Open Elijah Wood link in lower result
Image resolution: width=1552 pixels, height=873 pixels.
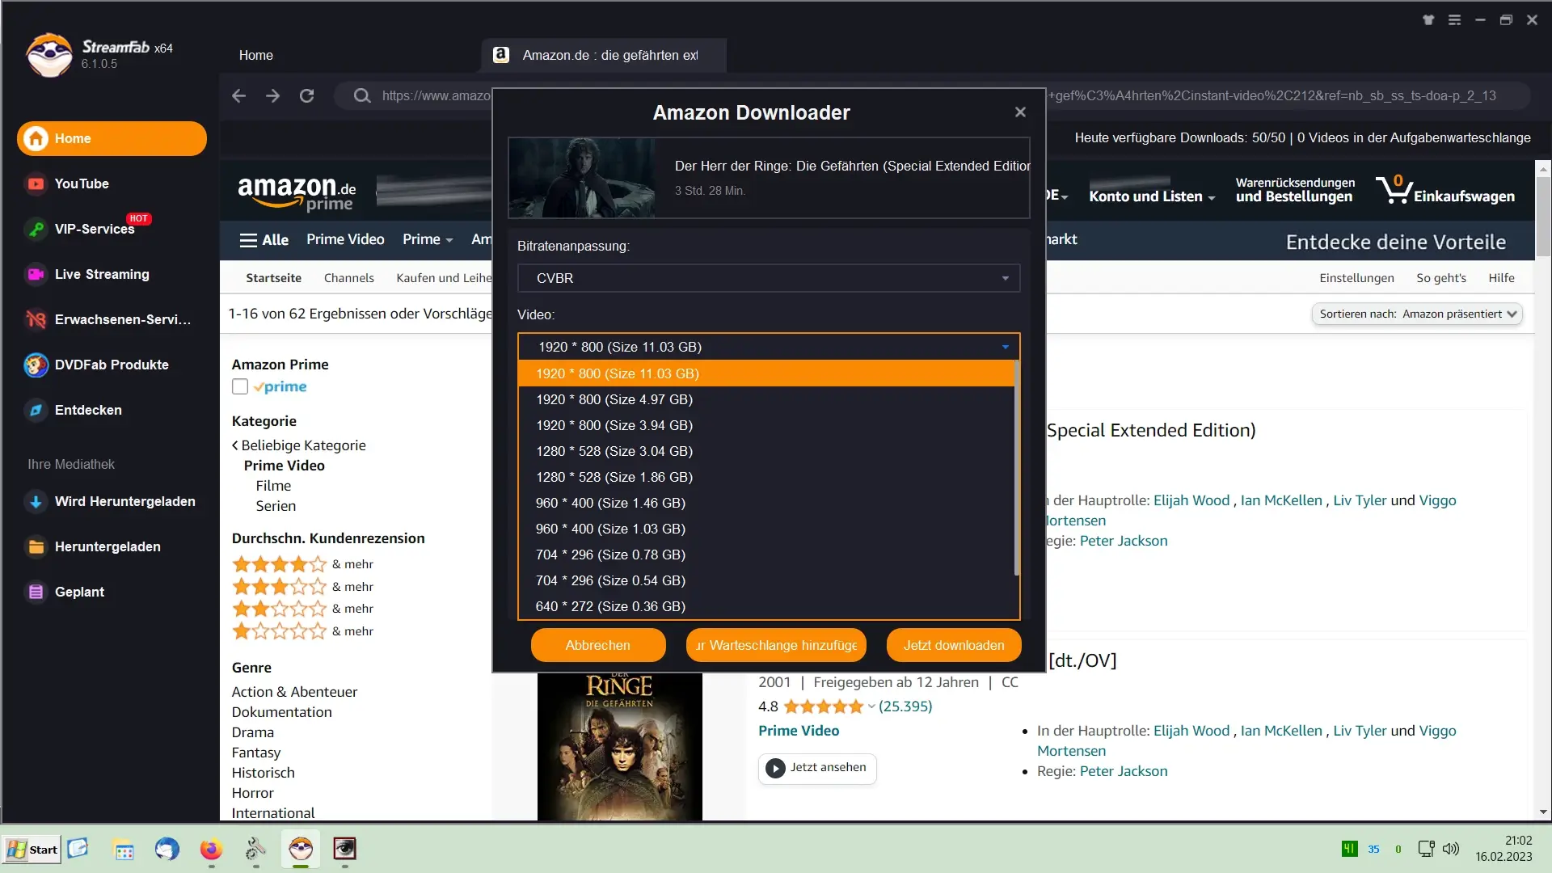tap(1191, 731)
